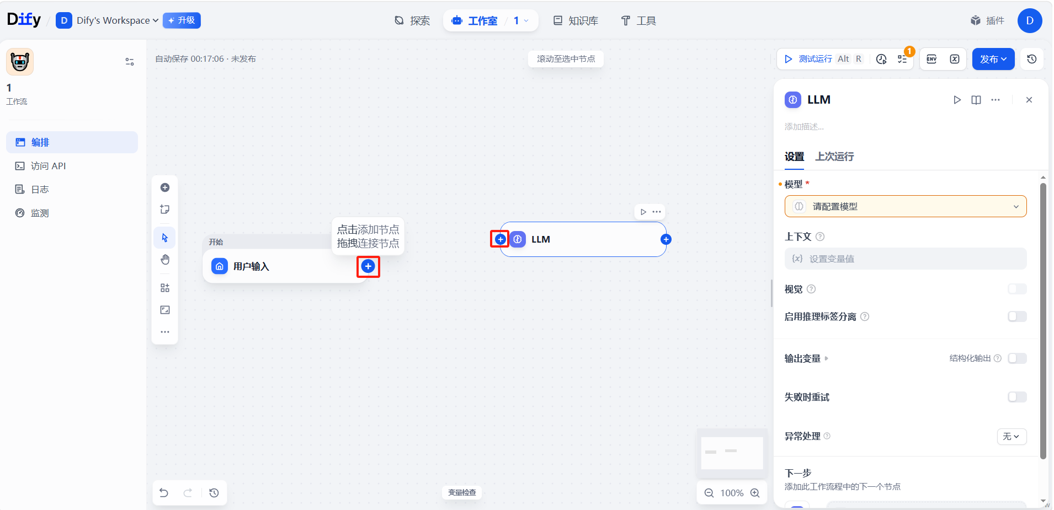Click zoom in magnifier icon
The image size is (1054, 510).
click(x=755, y=493)
